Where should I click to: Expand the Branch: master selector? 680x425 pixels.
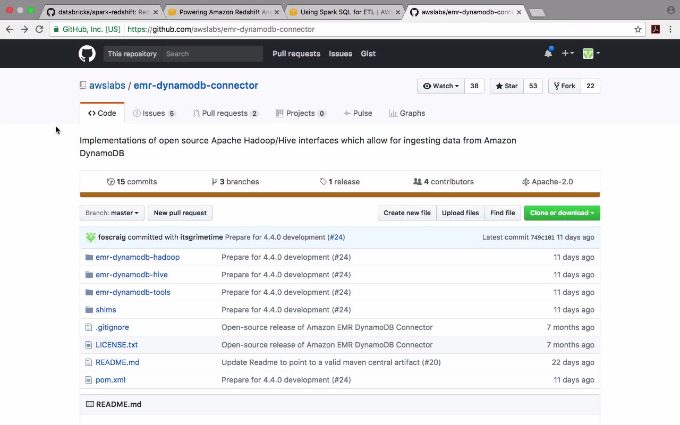pyautogui.click(x=112, y=213)
